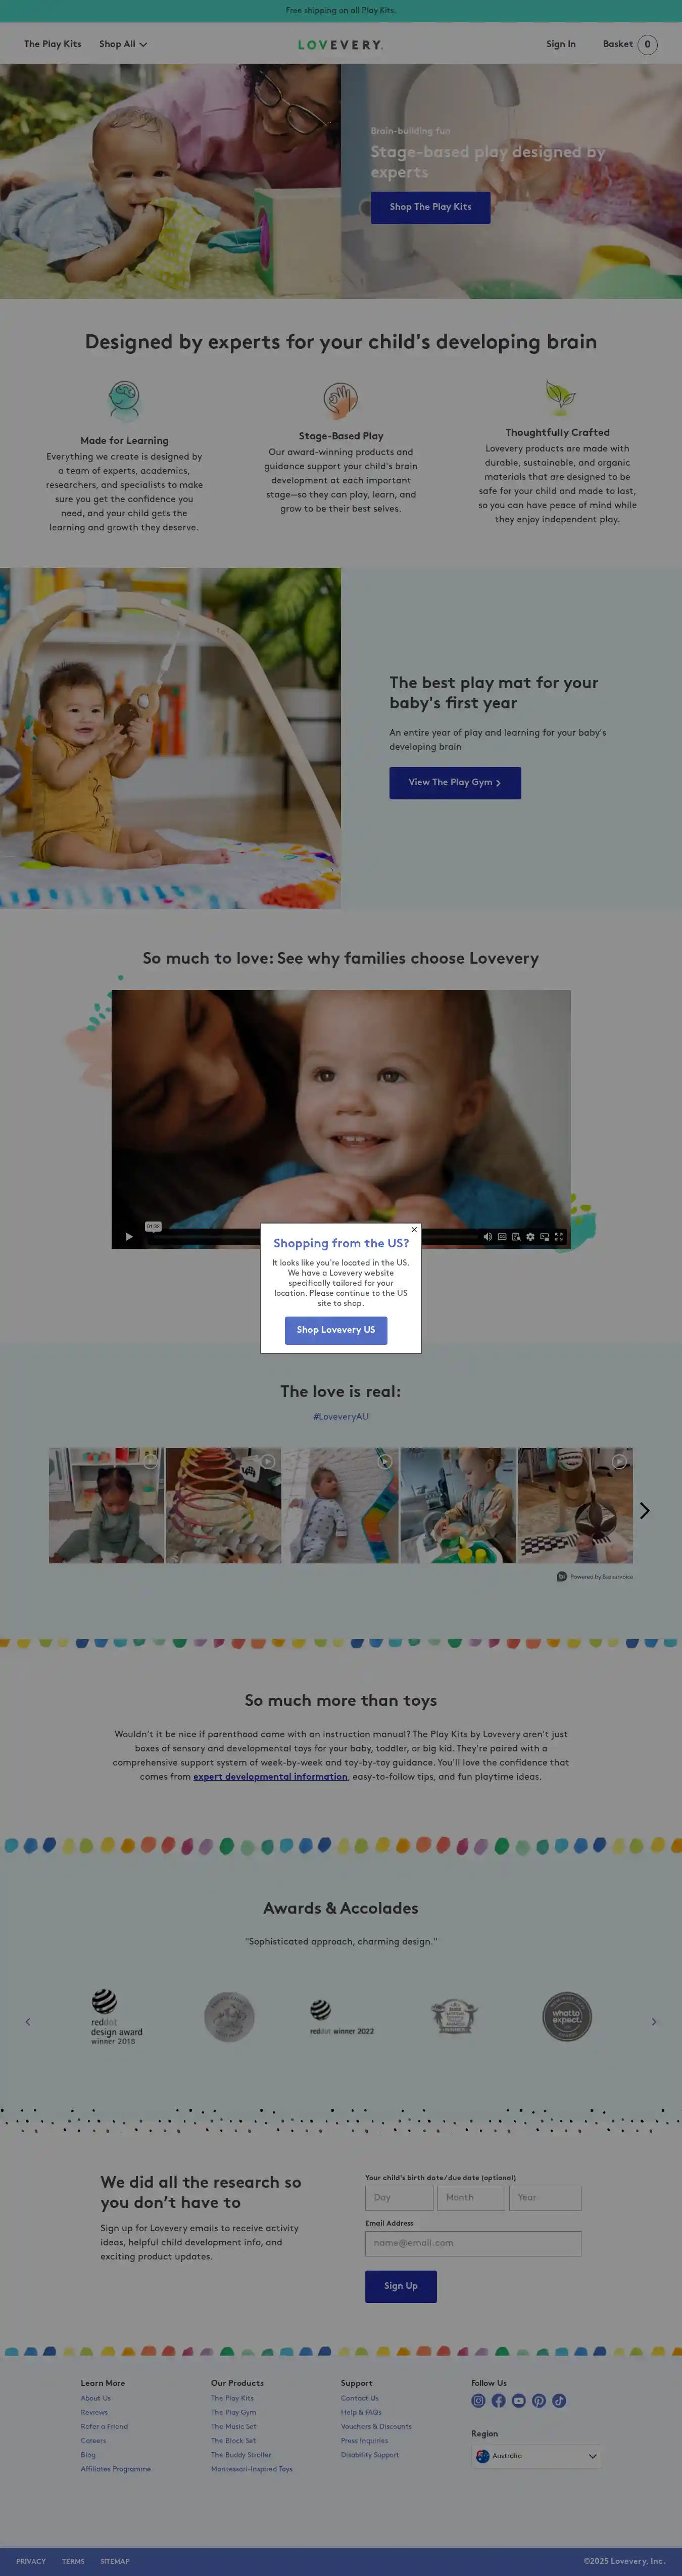This screenshot has height=2576, width=682.
Task: Enter fullscreen mode on the video
Action: [x=559, y=1237]
